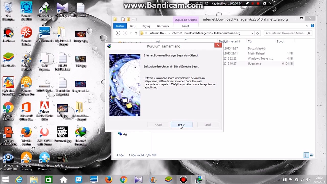327x184 pixels.
Task: Open Quick Access Toolbar customize dropdown
Action: [x=133, y=19]
